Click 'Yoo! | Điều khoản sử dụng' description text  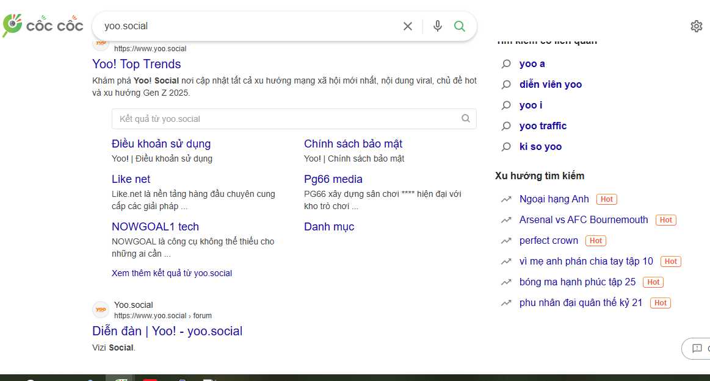pos(162,158)
